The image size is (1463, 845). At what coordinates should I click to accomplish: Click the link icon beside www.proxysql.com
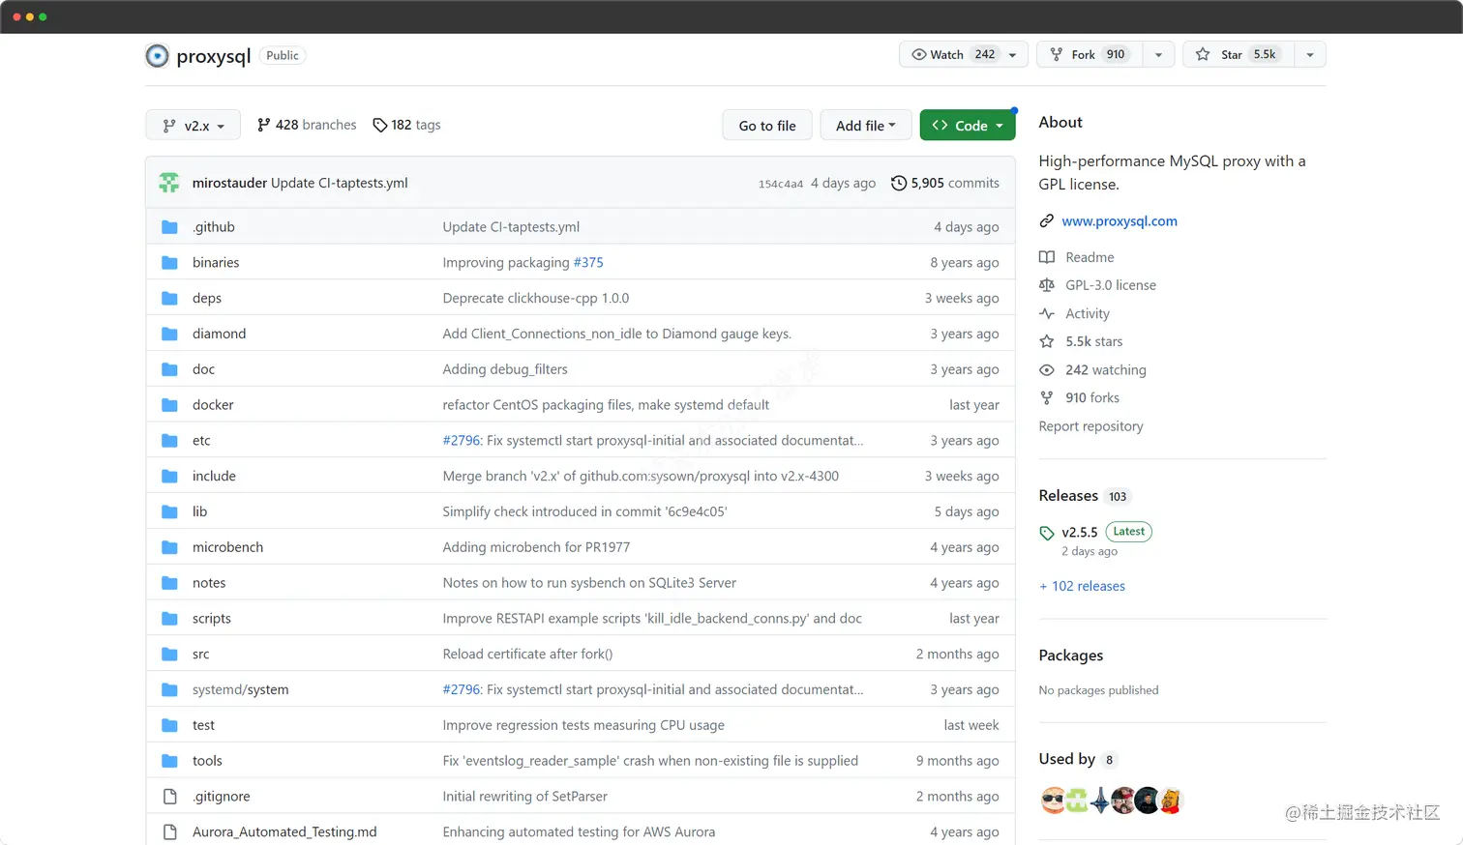pyautogui.click(x=1046, y=221)
